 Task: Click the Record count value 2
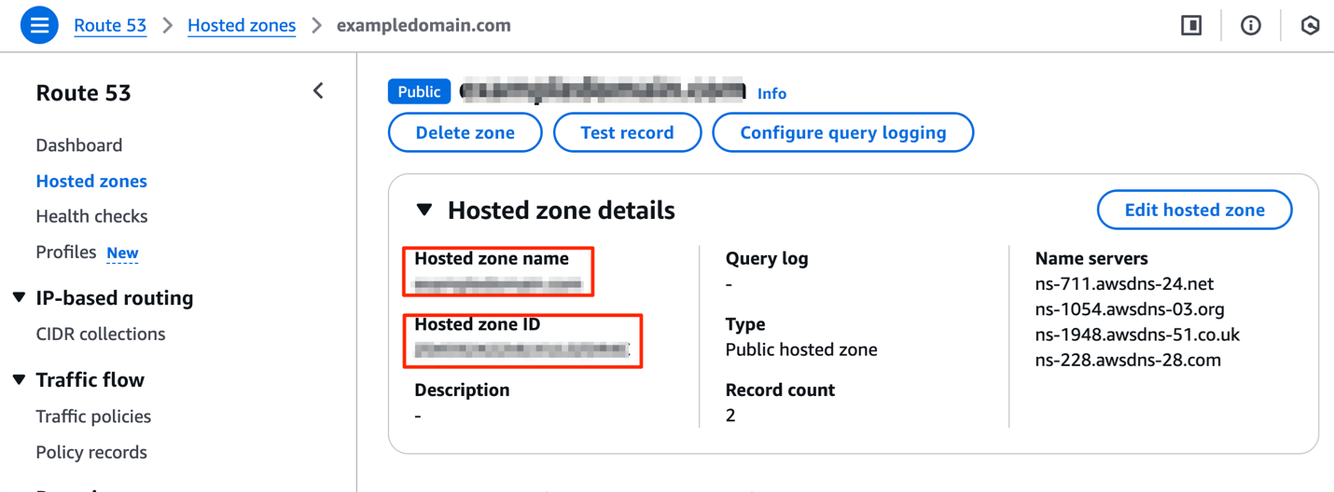[x=730, y=416]
